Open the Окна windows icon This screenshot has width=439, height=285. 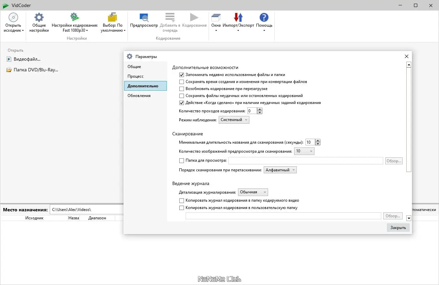tap(216, 17)
